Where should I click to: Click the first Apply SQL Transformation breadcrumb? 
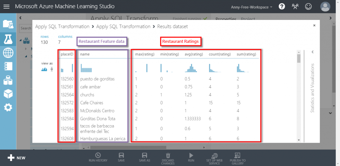62,27
